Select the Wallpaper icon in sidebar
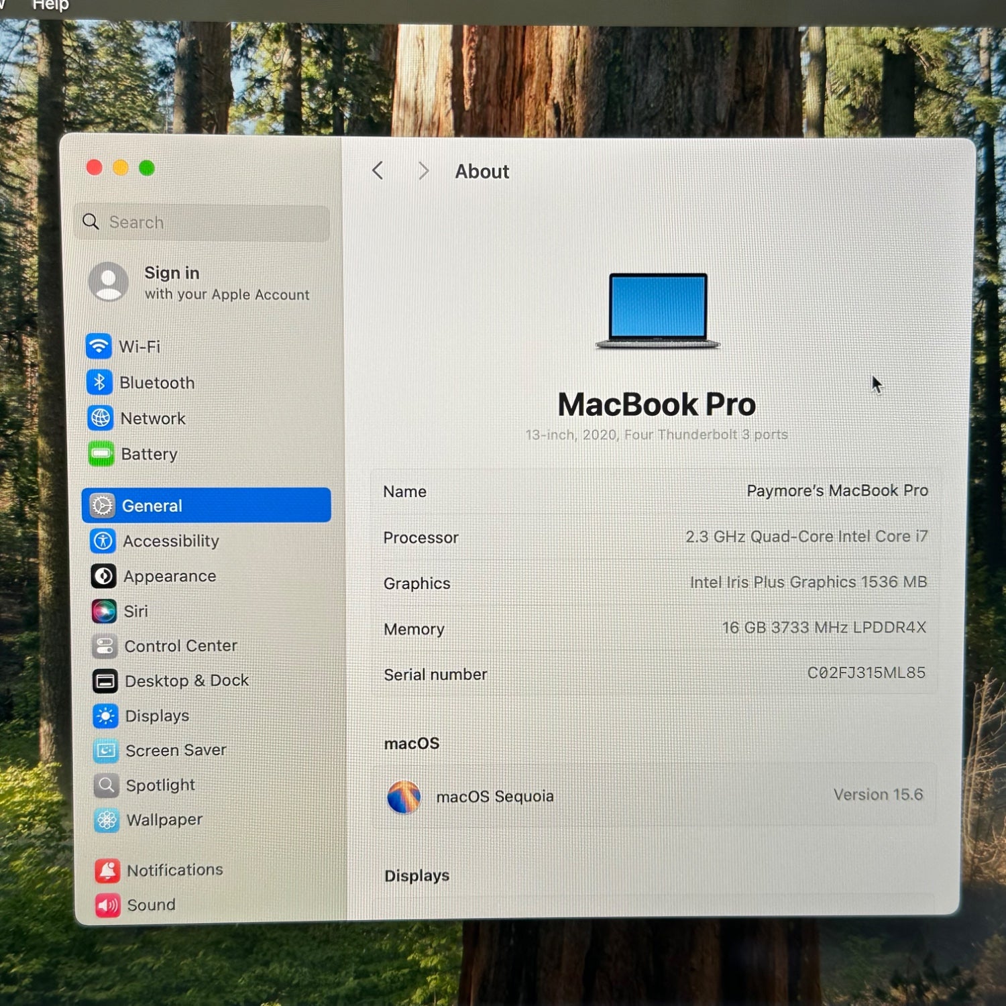This screenshot has width=1006, height=1006. [107, 820]
